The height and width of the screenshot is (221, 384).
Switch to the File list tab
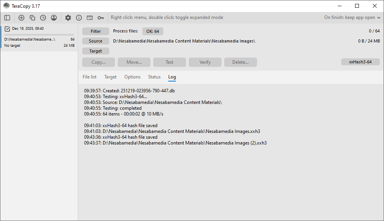(x=90, y=77)
